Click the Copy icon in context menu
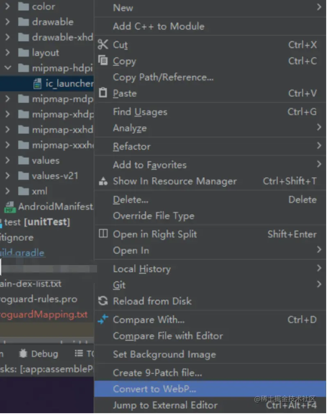Screen dimensions: 327x414 click(103, 61)
